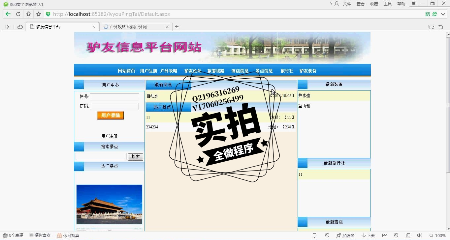The image size is (450, 240).
Task: Open 今日特卖 in the status bar
Action: click(68, 235)
